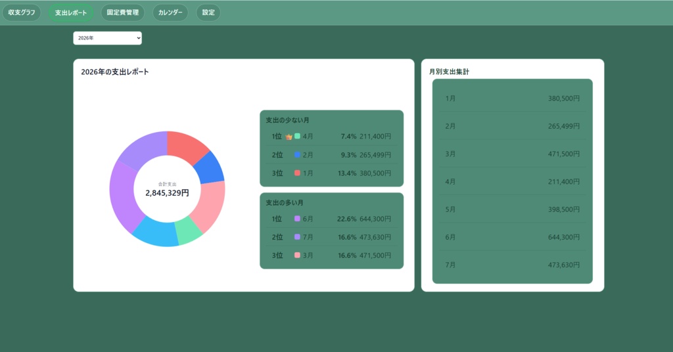Screen dimensions: 673x352
Task: Open the 収支グラフ tab
Action: tap(22, 12)
